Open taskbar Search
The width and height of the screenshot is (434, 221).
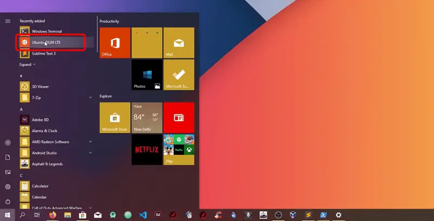22,215
